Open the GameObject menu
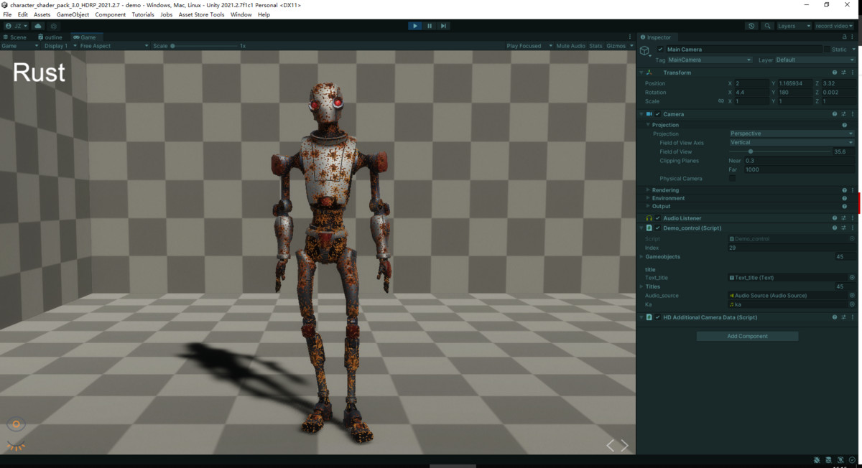The height and width of the screenshot is (468, 862). pos(72,14)
